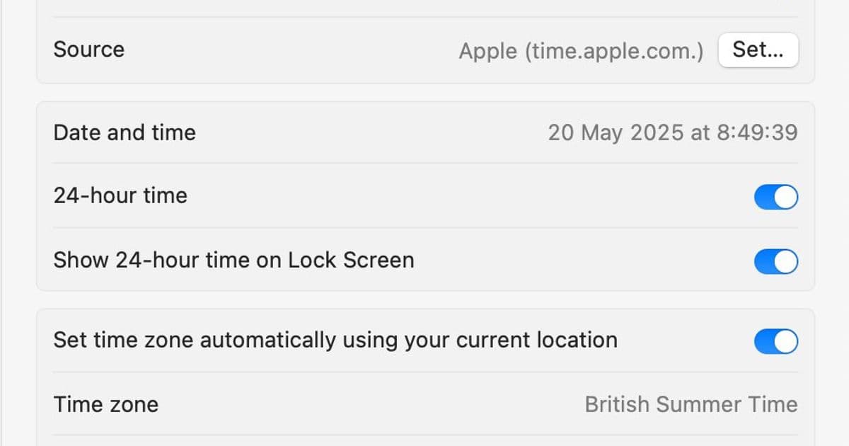Screen dimensions: 849x446
Task: Select the Time zone label text
Action: point(105,404)
